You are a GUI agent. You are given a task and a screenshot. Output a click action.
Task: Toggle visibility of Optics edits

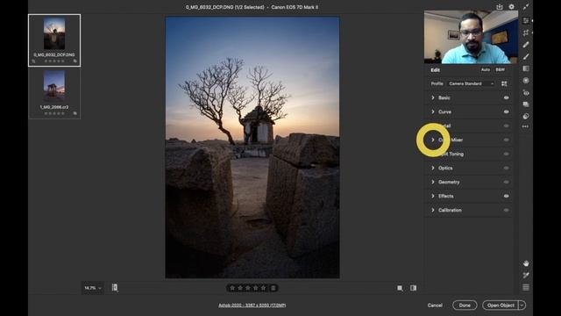[507, 168]
